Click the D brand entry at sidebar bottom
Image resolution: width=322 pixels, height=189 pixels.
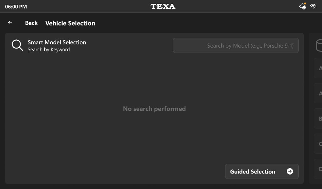click(319, 169)
